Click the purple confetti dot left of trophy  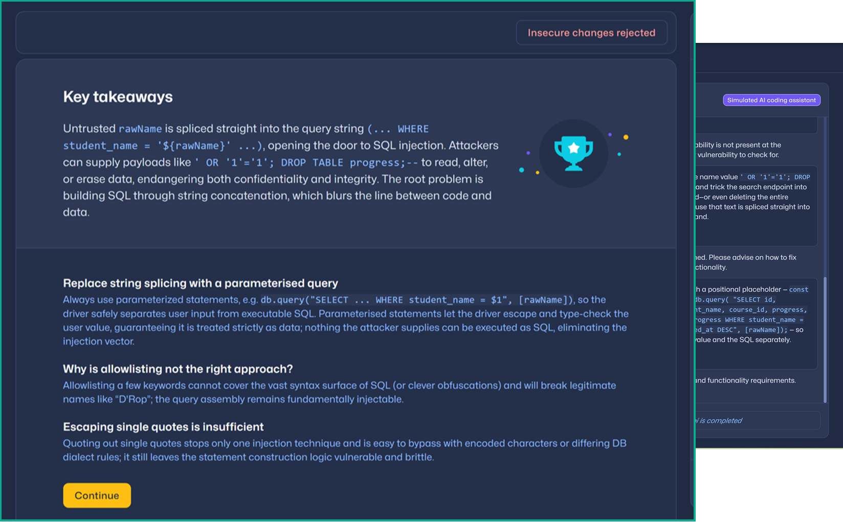click(528, 153)
